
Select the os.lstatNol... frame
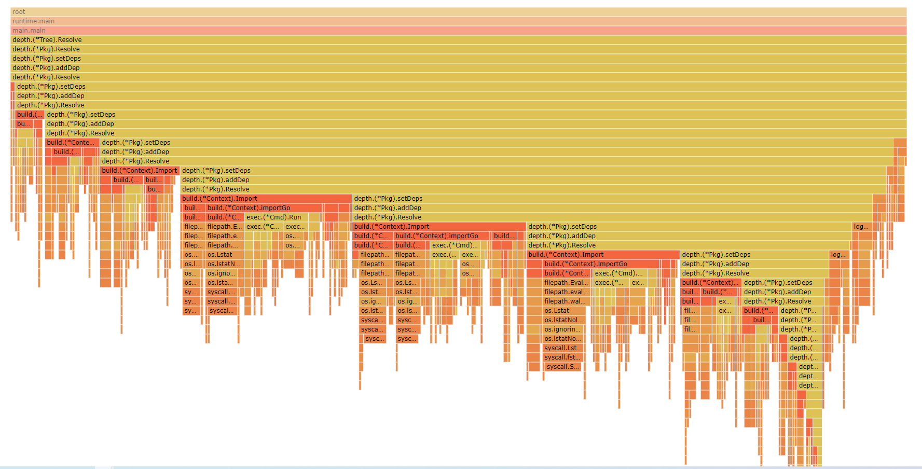coord(562,320)
